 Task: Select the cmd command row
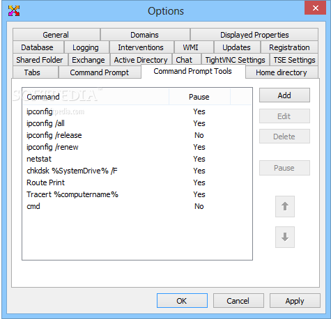(137, 206)
